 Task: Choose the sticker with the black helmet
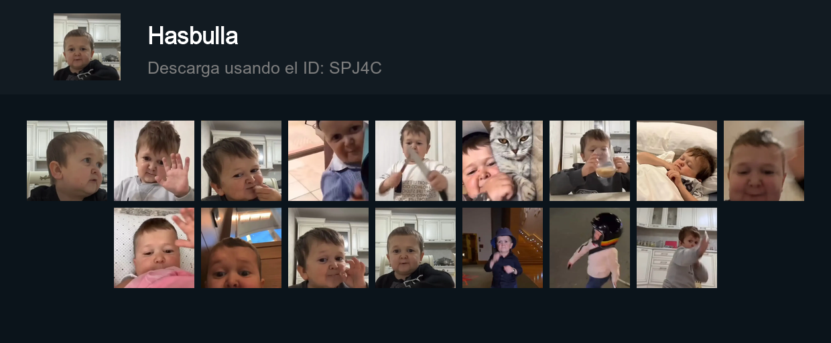point(590,248)
